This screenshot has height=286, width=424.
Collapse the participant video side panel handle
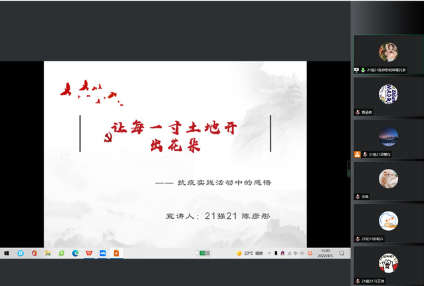(348, 169)
